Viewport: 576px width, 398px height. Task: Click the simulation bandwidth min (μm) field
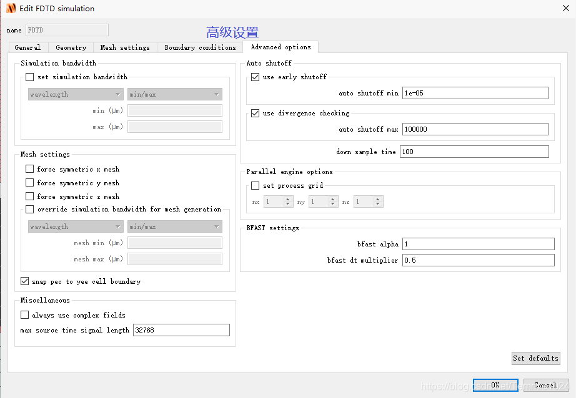175,110
